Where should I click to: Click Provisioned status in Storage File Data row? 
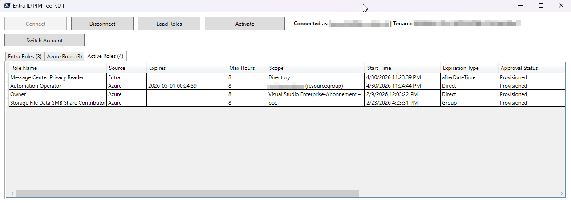click(532, 103)
